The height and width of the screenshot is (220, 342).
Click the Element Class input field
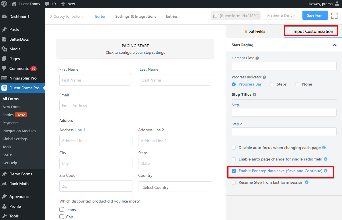(284, 66)
